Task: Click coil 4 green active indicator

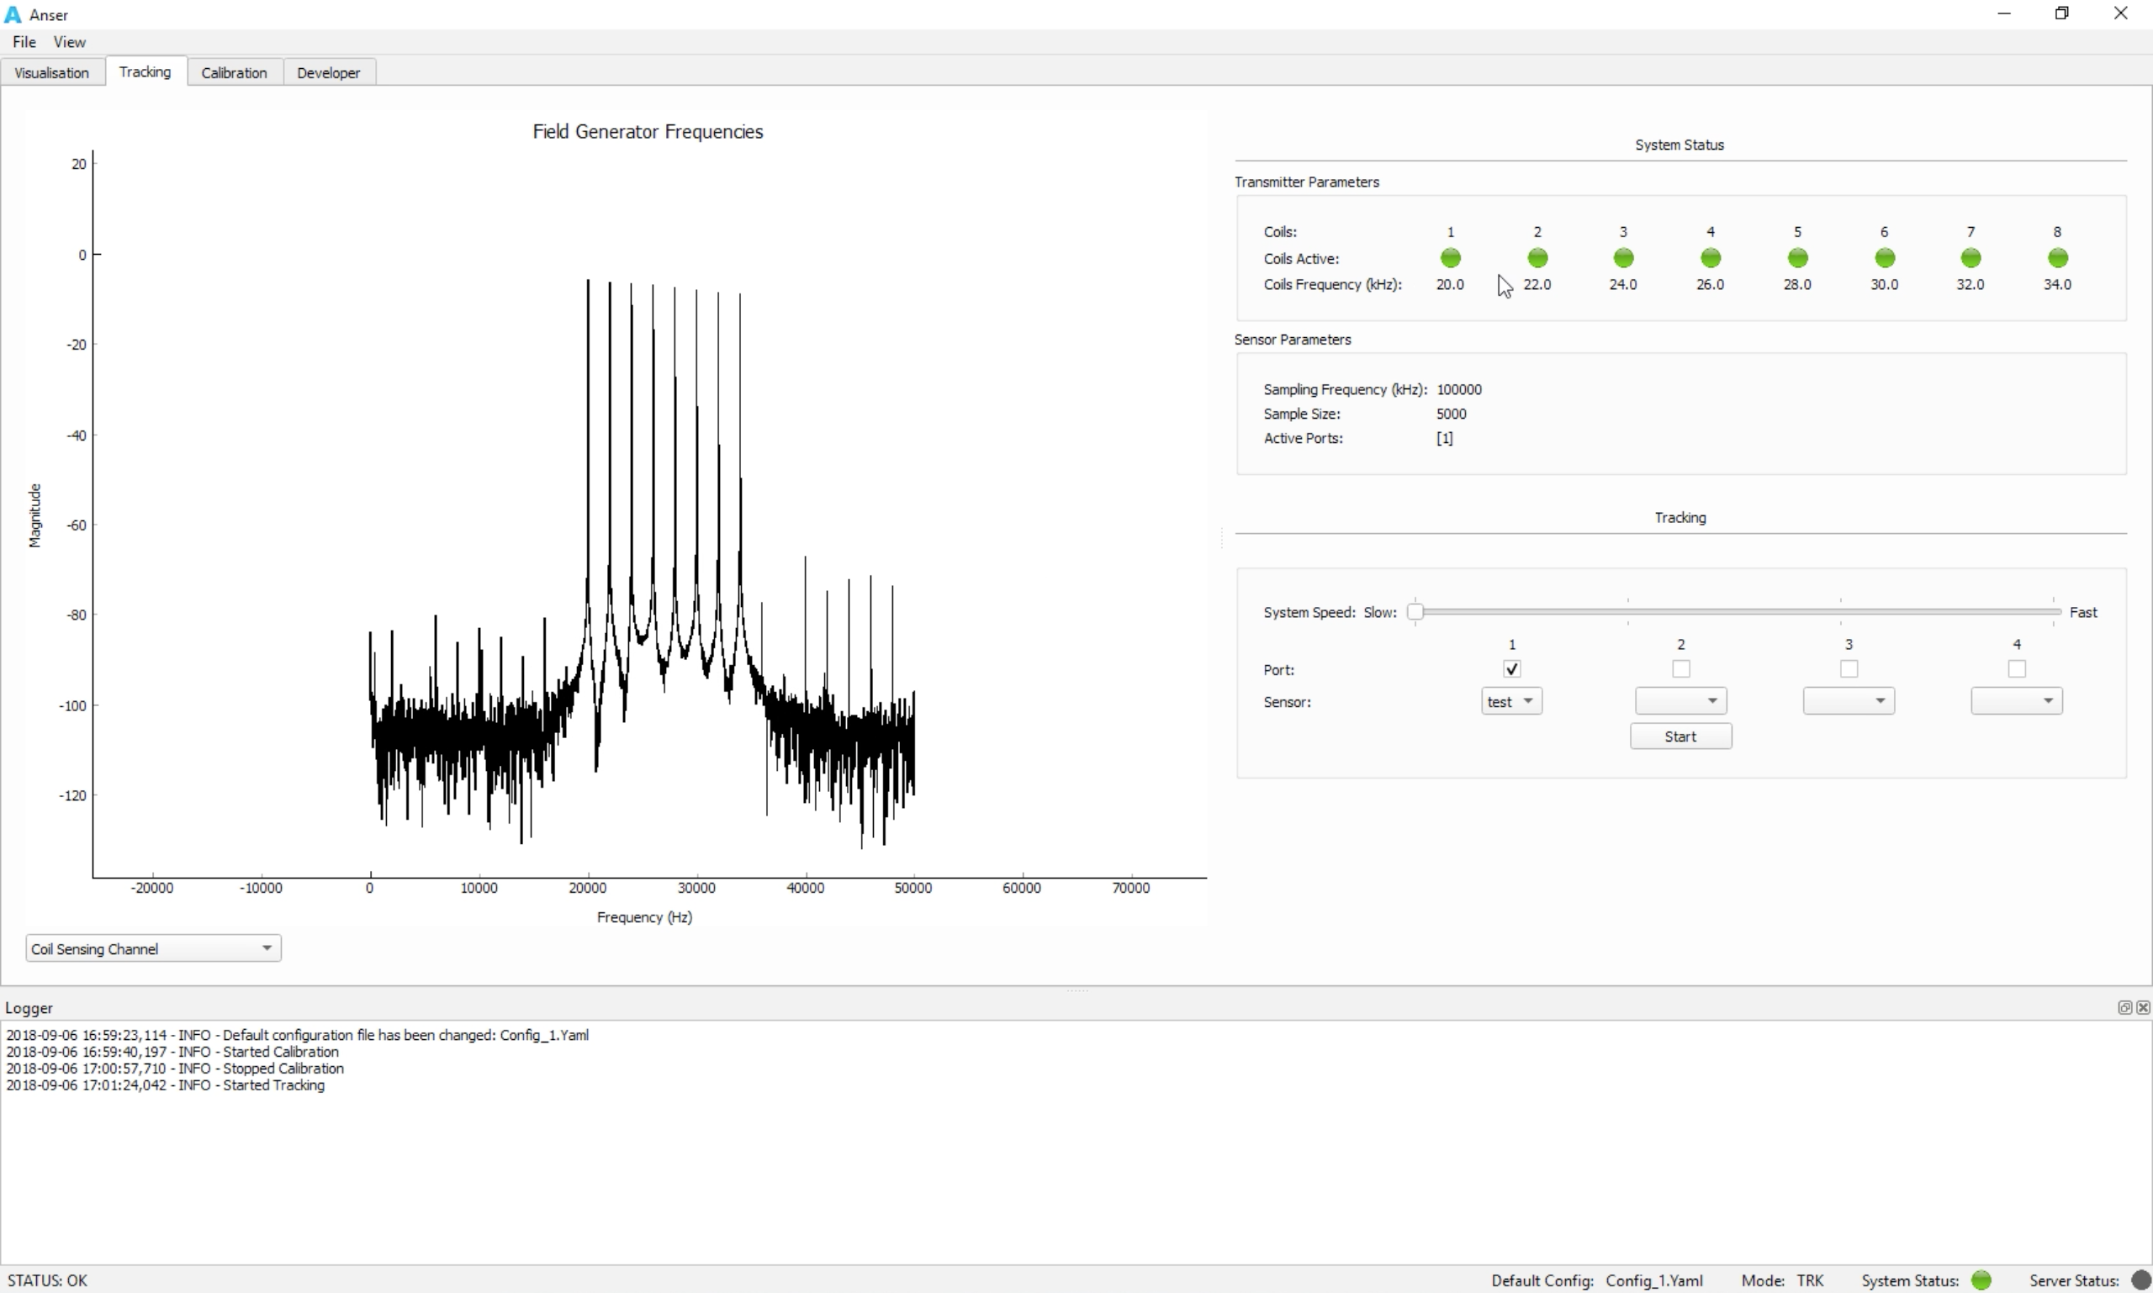Action: click(x=1710, y=258)
